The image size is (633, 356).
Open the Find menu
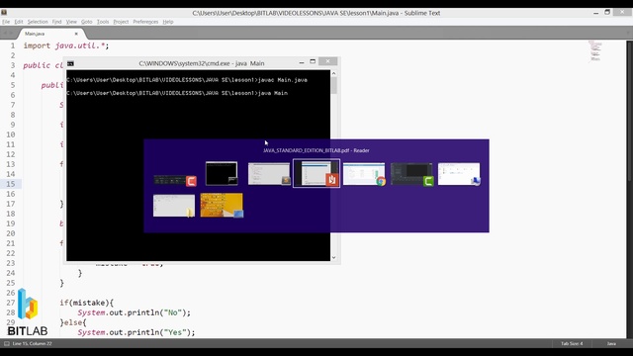tap(57, 22)
